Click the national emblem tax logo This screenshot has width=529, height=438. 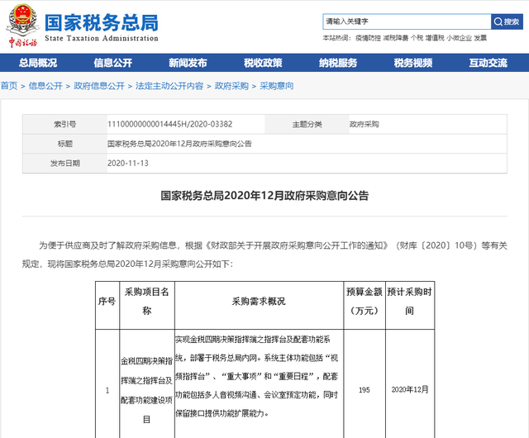pos(22,26)
